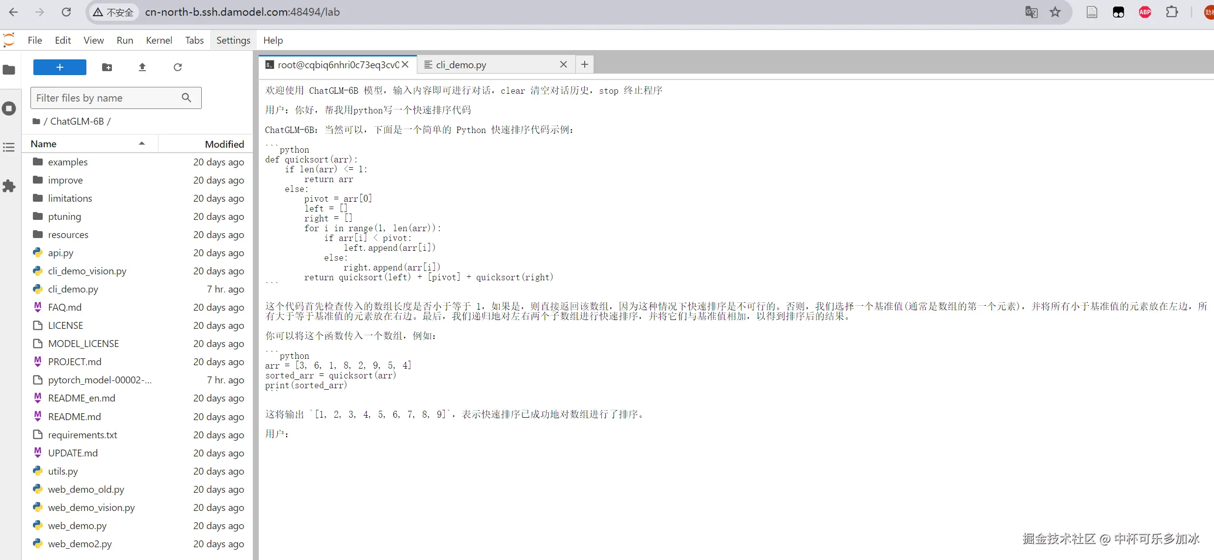Click the Upload Files arrow icon

pos(142,67)
